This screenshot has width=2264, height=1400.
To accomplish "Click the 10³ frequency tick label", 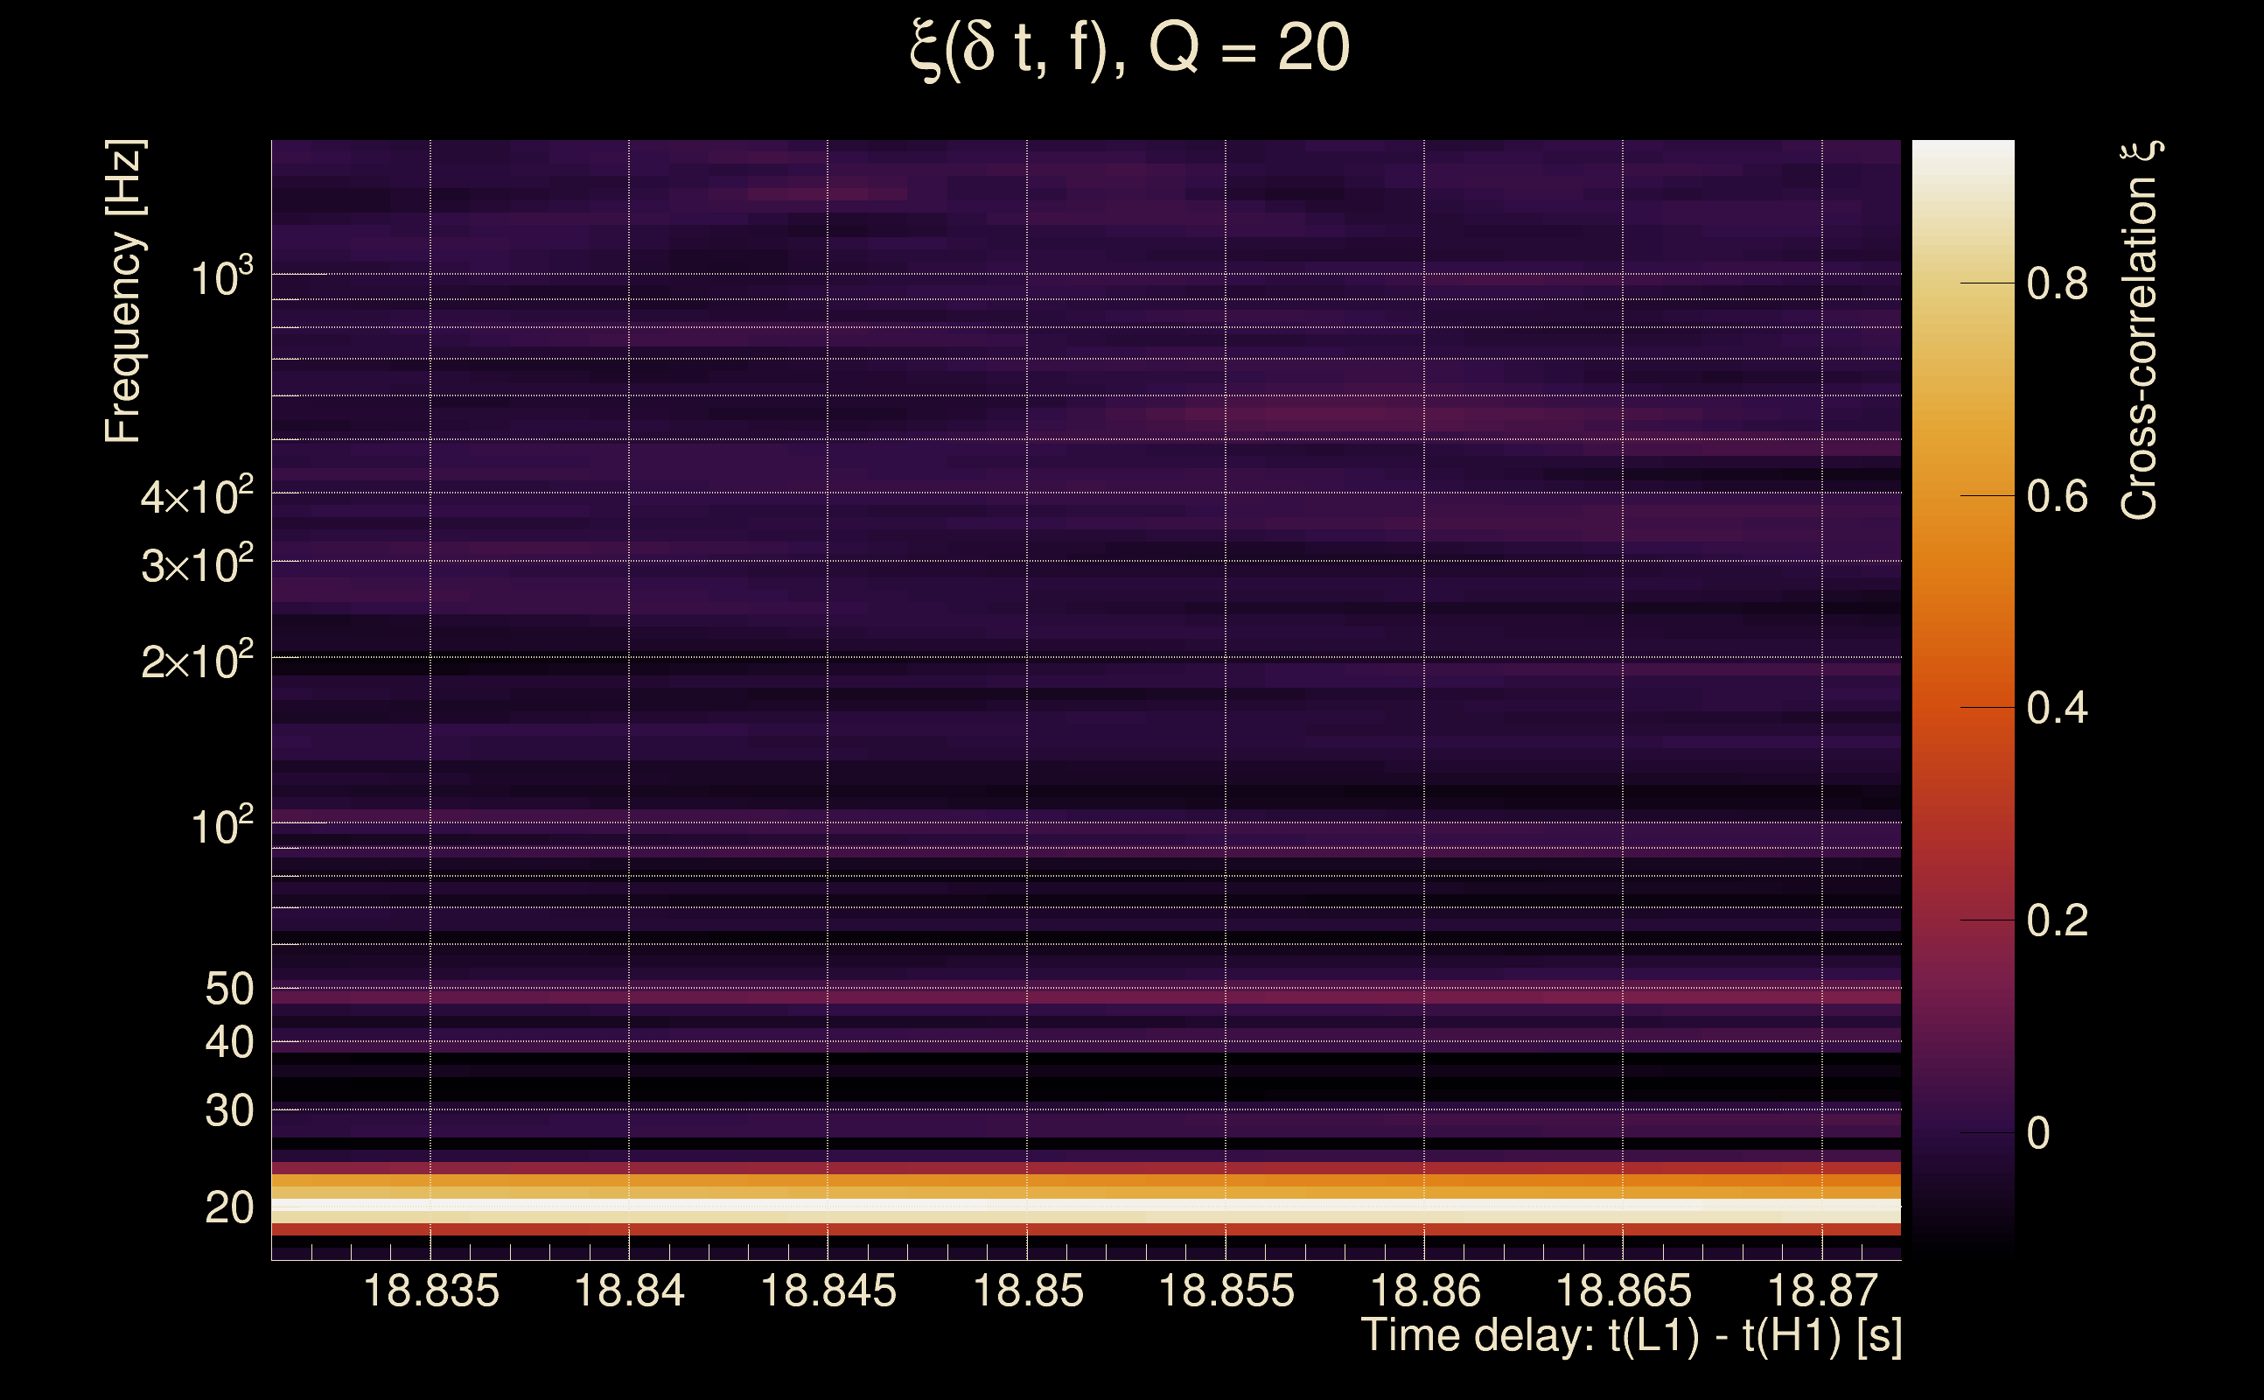I will (x=221, y=277).
